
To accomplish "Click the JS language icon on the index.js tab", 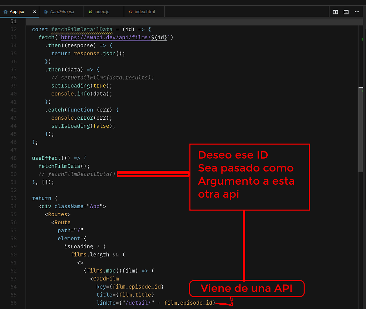I will pos(91,11).
